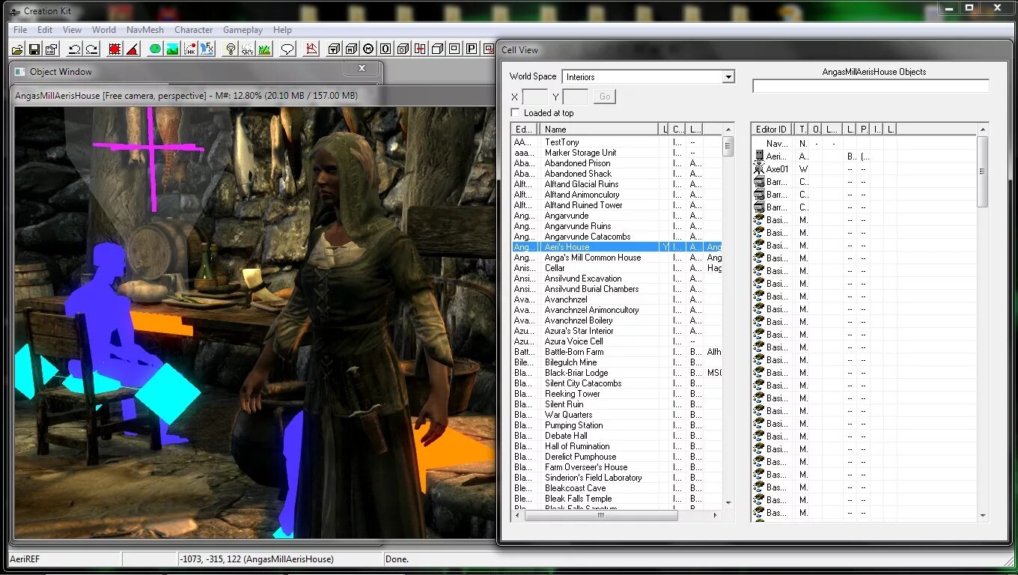Open the Preferences toolbar icon
The image size is (1018, 575).
pos(51,49)
